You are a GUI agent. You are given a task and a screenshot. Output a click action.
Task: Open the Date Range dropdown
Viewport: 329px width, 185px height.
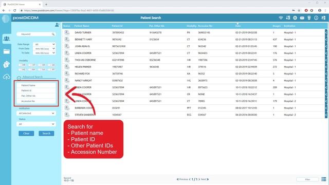[x=44, y=44]
